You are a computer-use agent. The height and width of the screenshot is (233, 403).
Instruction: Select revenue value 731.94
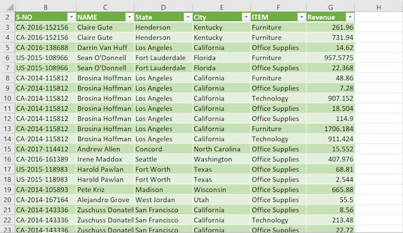coord(331,37)
